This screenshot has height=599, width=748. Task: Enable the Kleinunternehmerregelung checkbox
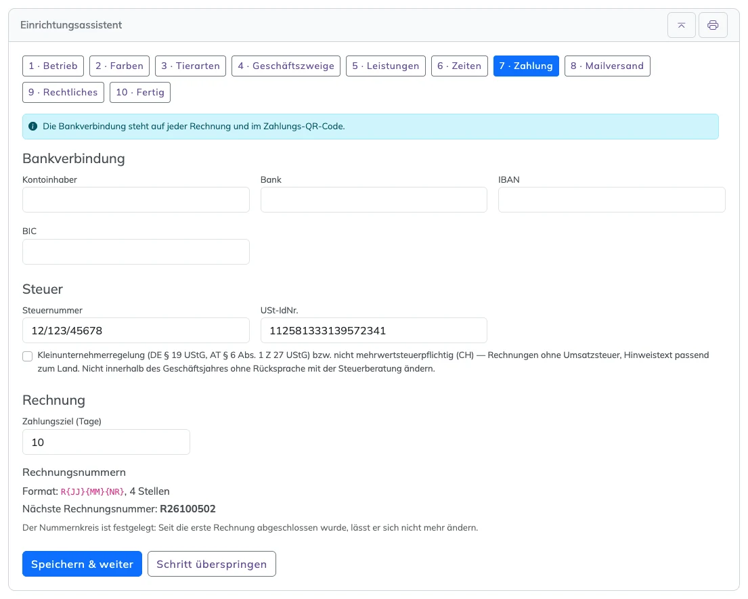tap(28, 356)
